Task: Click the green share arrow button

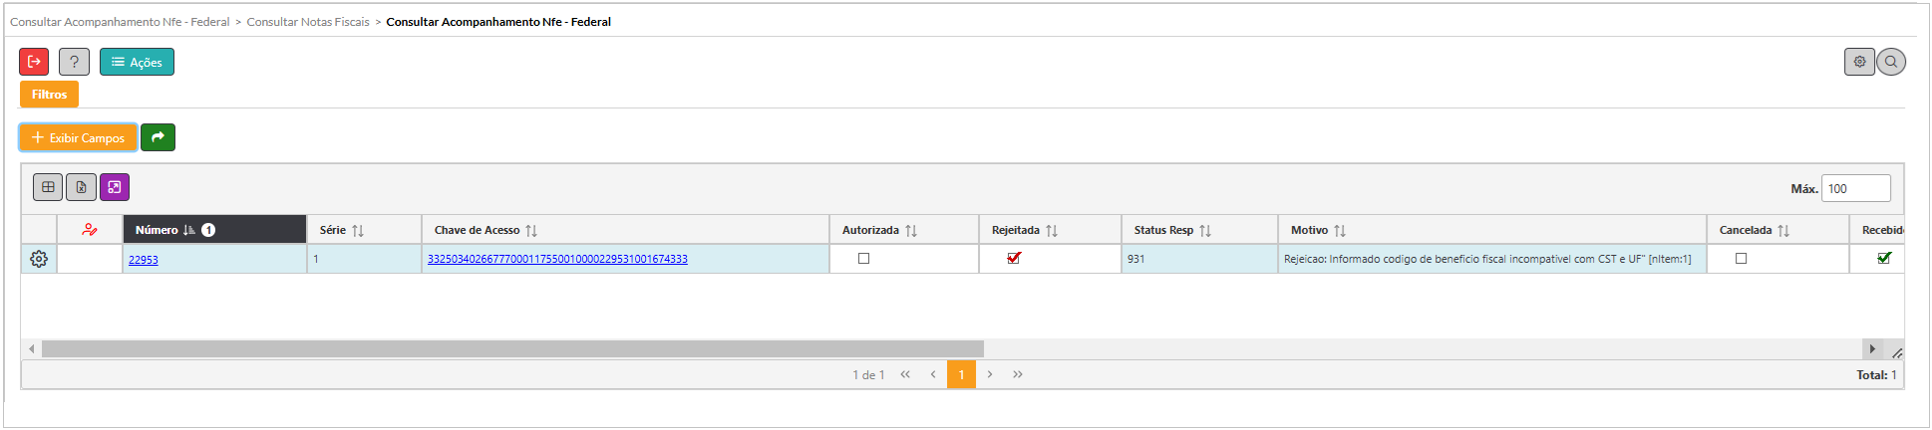Action: pos(158,137)
